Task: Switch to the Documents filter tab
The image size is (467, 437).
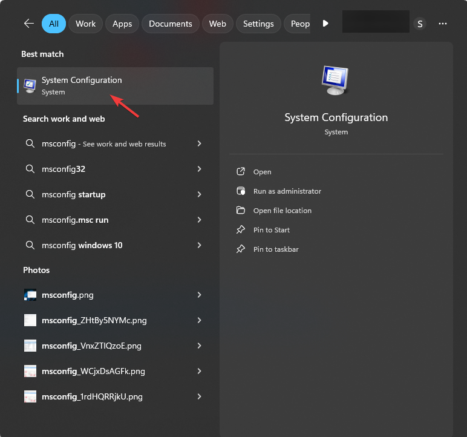Action: 171,24
